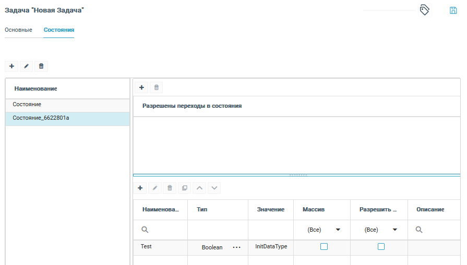
Task: Click the horizontal panel splitter handle
Action: [297, 175]
